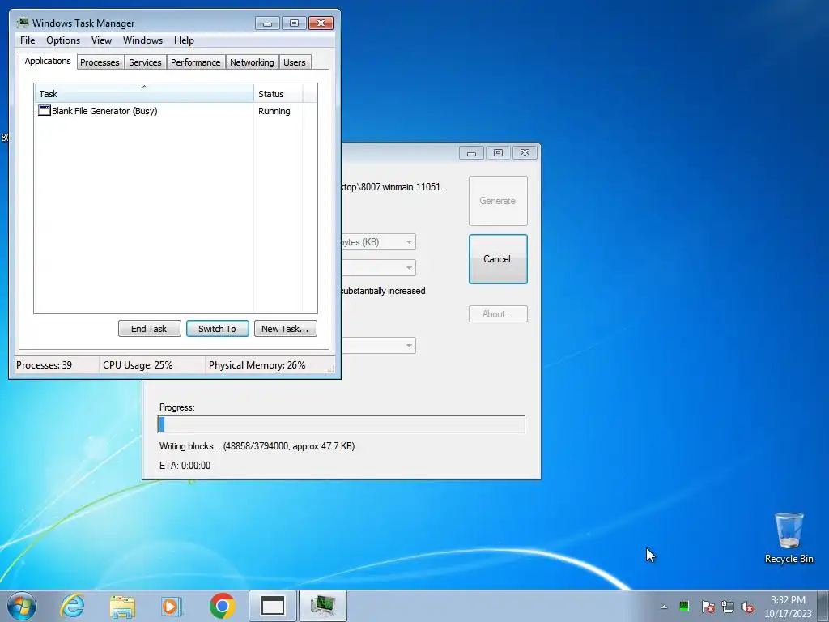Click 'Processes: 39' in status bar

[x=44, y=365]
